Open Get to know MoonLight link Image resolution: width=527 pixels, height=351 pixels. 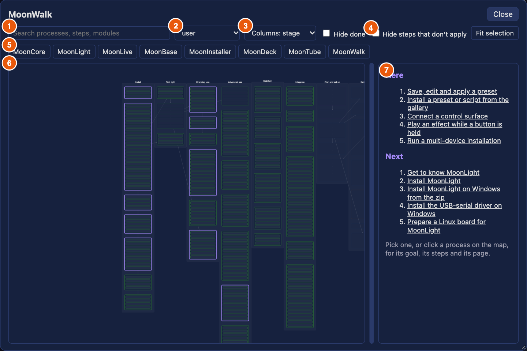[443, 173]
